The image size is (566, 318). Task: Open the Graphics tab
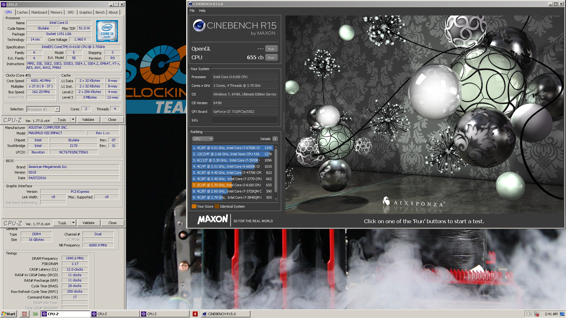point(86,12)
